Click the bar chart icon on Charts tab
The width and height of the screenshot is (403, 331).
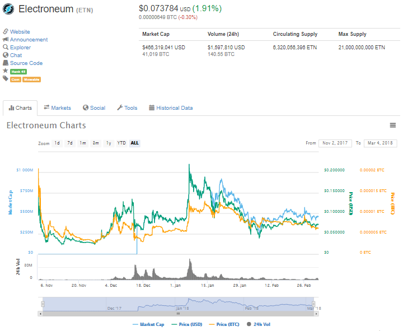pos(11,108)
